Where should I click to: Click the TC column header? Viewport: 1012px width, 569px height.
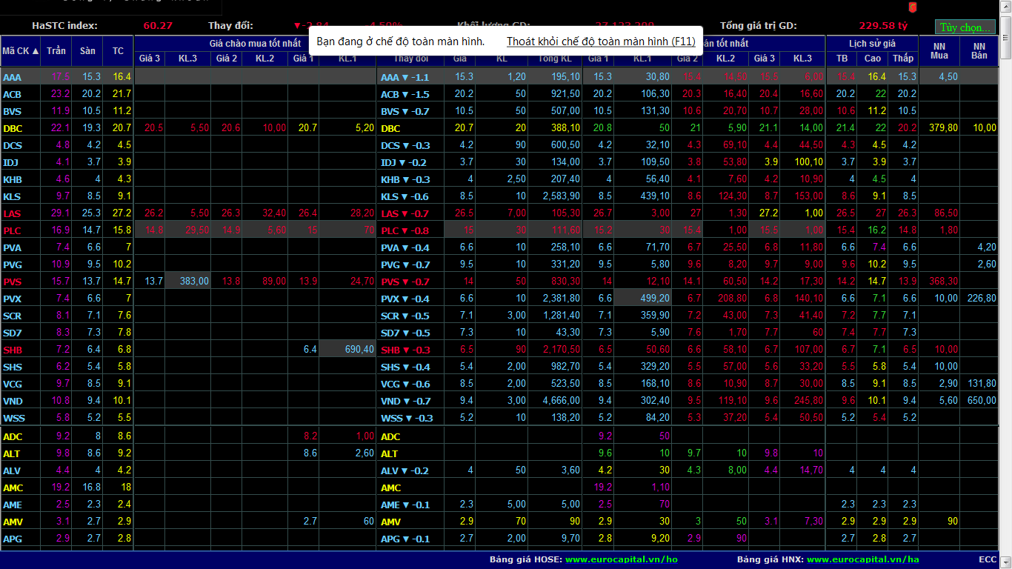118,51
